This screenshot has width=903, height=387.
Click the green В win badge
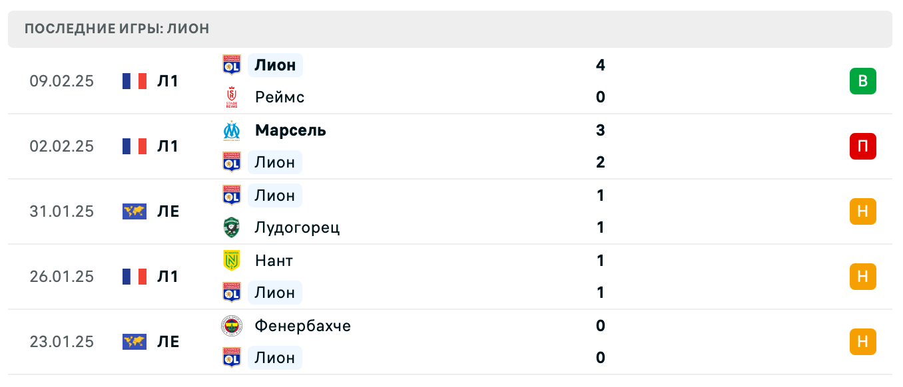coord(863,81)
